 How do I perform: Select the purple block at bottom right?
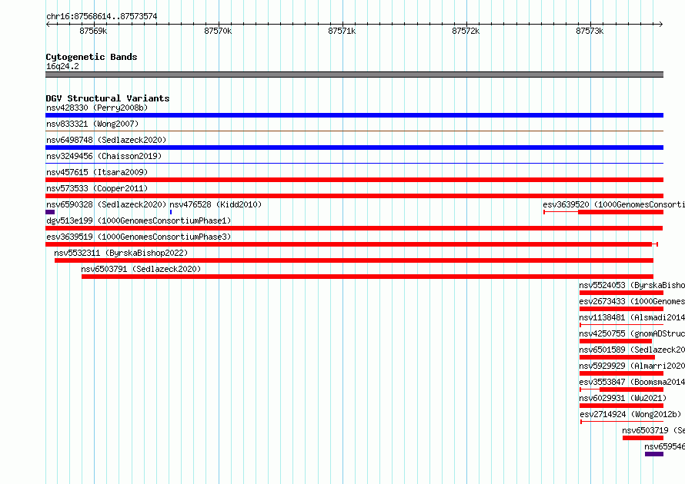[654, 454]
